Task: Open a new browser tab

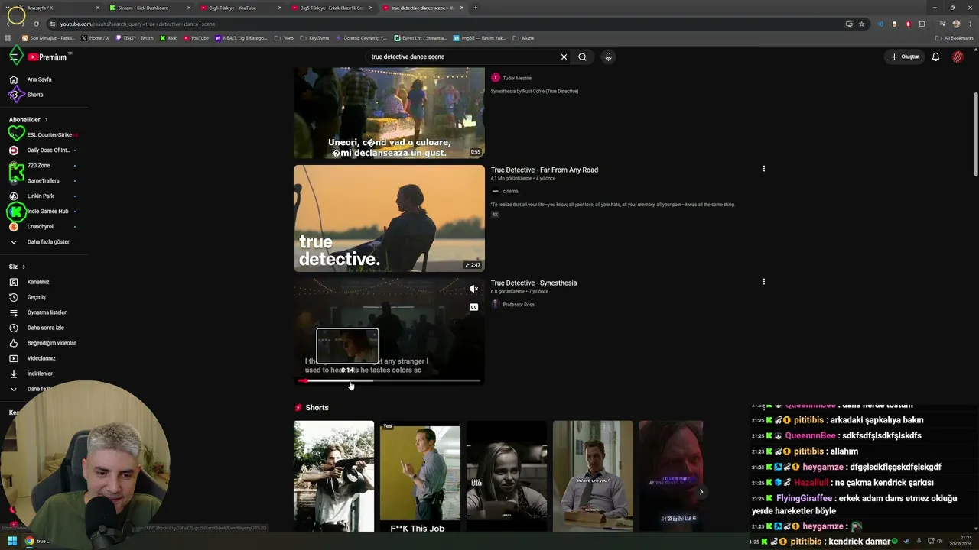Action: tap(476, 8)
